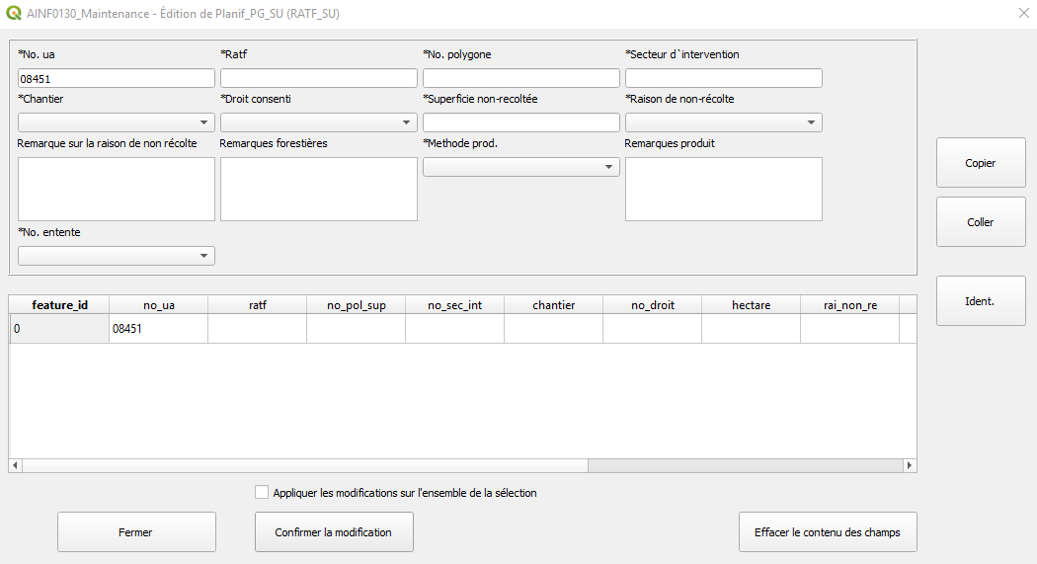Click the Remarques produit text area
The width and height of the screenshot is (1037, 564).
pyautogui.click(x=724, y=189)
